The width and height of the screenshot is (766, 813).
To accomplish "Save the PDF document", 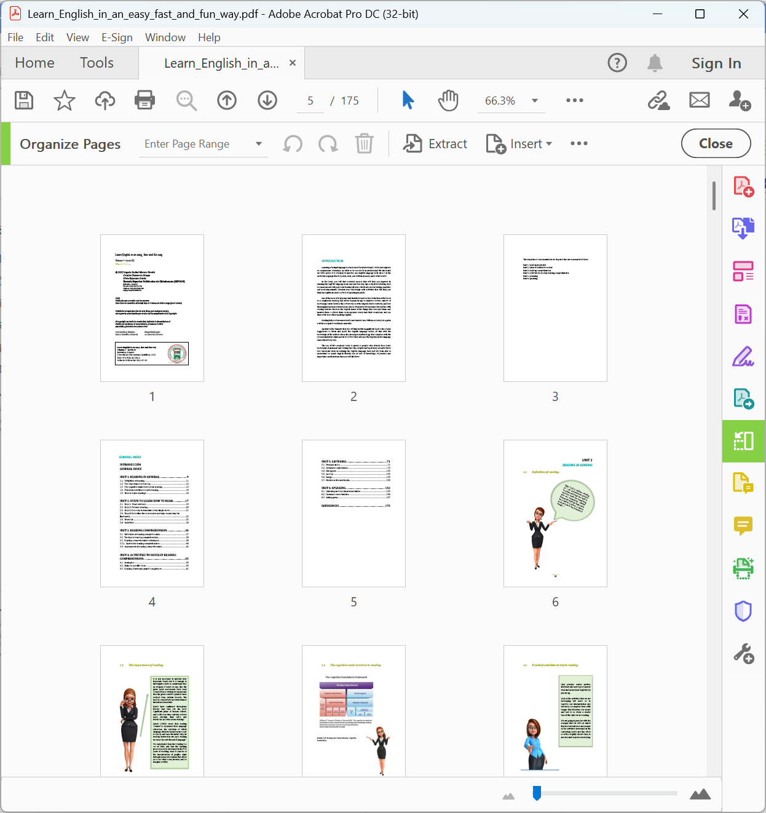I will point(23,100).
